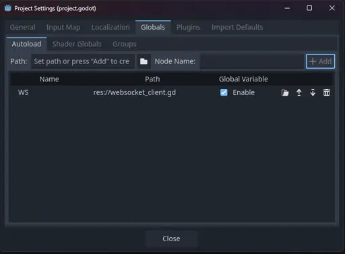Focus the Path input field

click(83, 61)
